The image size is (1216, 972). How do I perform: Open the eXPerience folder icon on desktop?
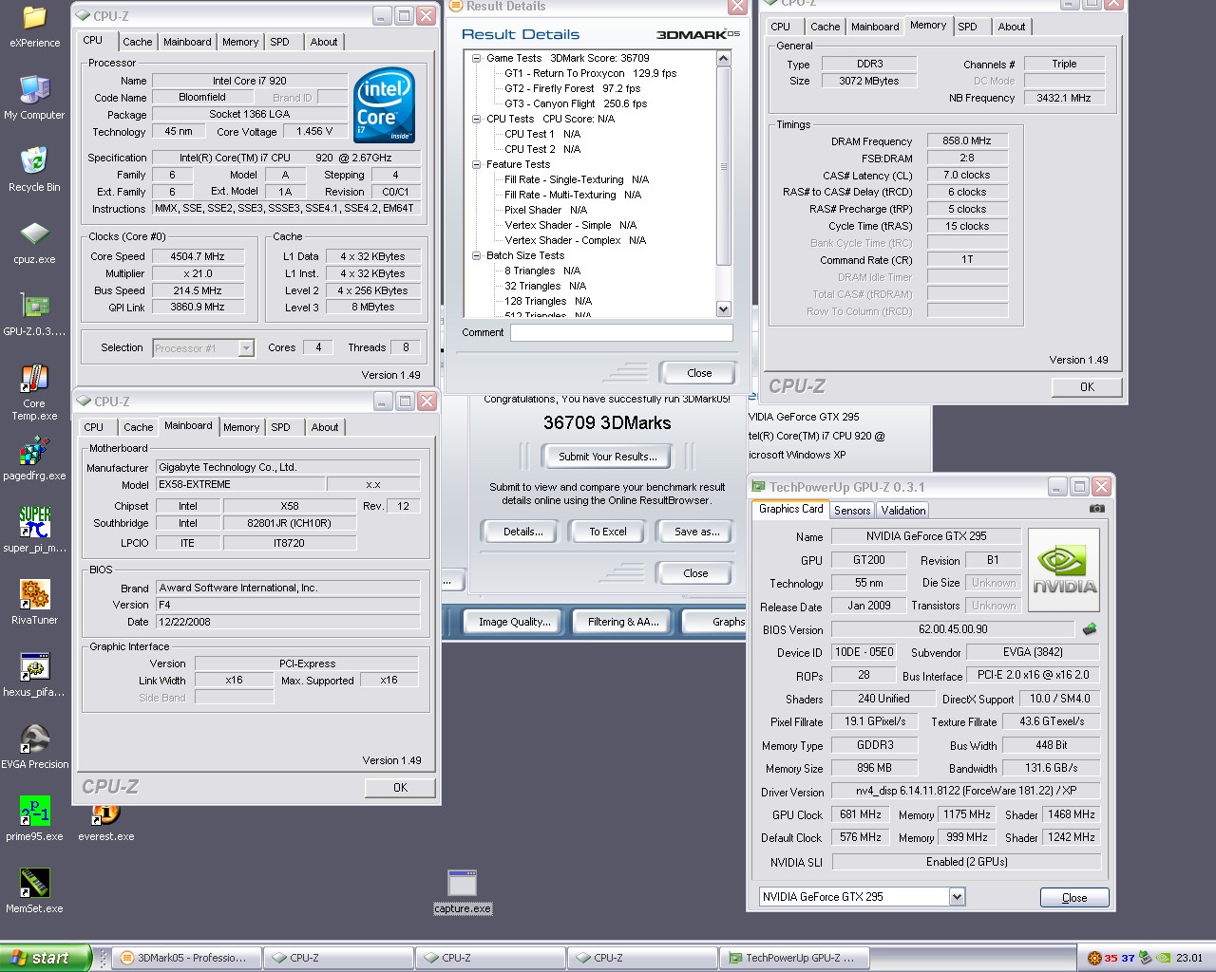pyautogui.click(x=34, y=18)
